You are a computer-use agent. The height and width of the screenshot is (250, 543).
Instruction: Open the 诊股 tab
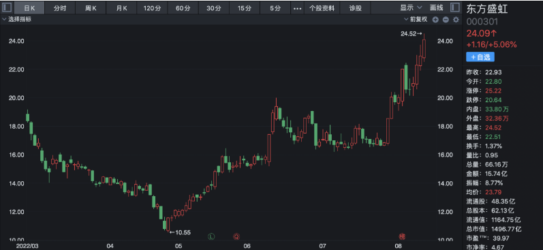(355, 8)
